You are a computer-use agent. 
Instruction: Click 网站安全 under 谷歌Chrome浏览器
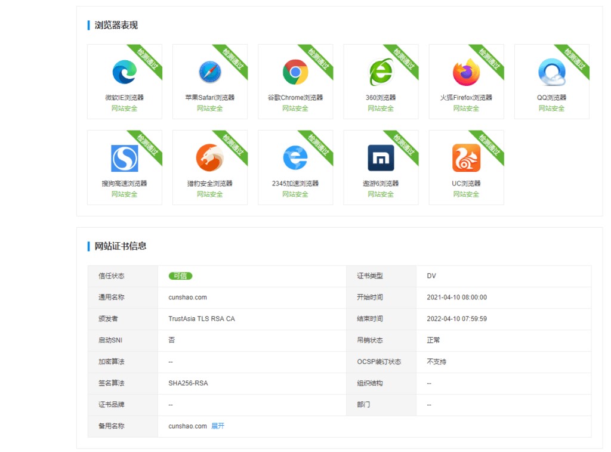(x=295, y=109)
